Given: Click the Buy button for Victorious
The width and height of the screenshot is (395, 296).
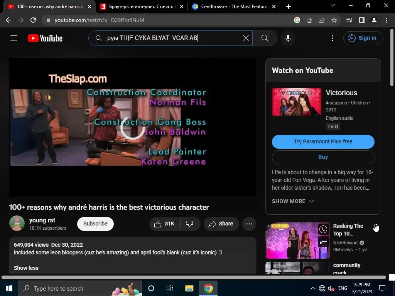Looking at the screenshot, I should [x=323, y=157].
